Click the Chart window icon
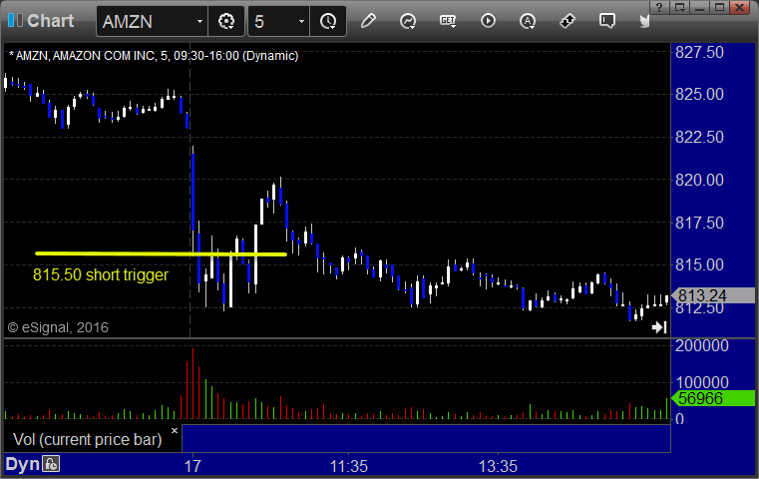Viewport: 759px width, 479px height. (15, 20)
